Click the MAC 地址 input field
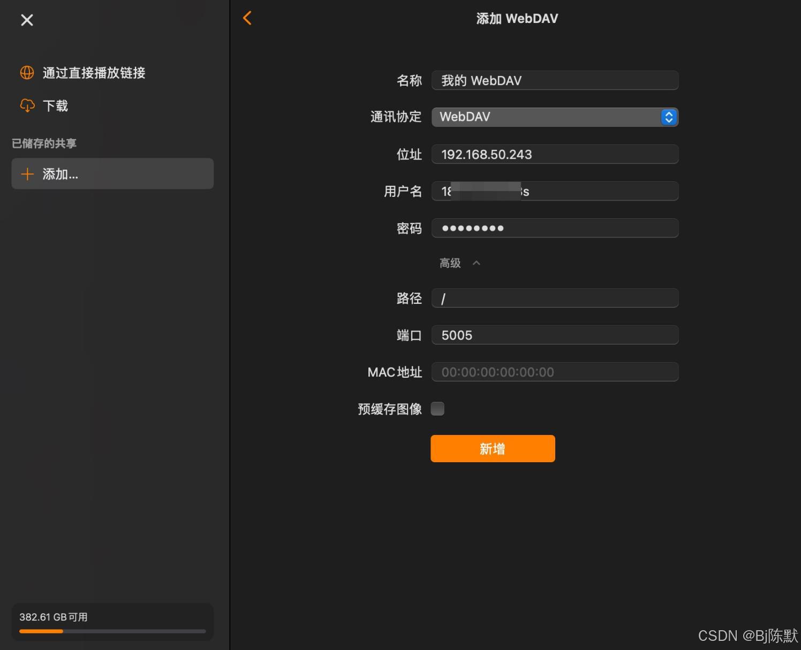Screen dimensions: 801x650 [555, 372]
